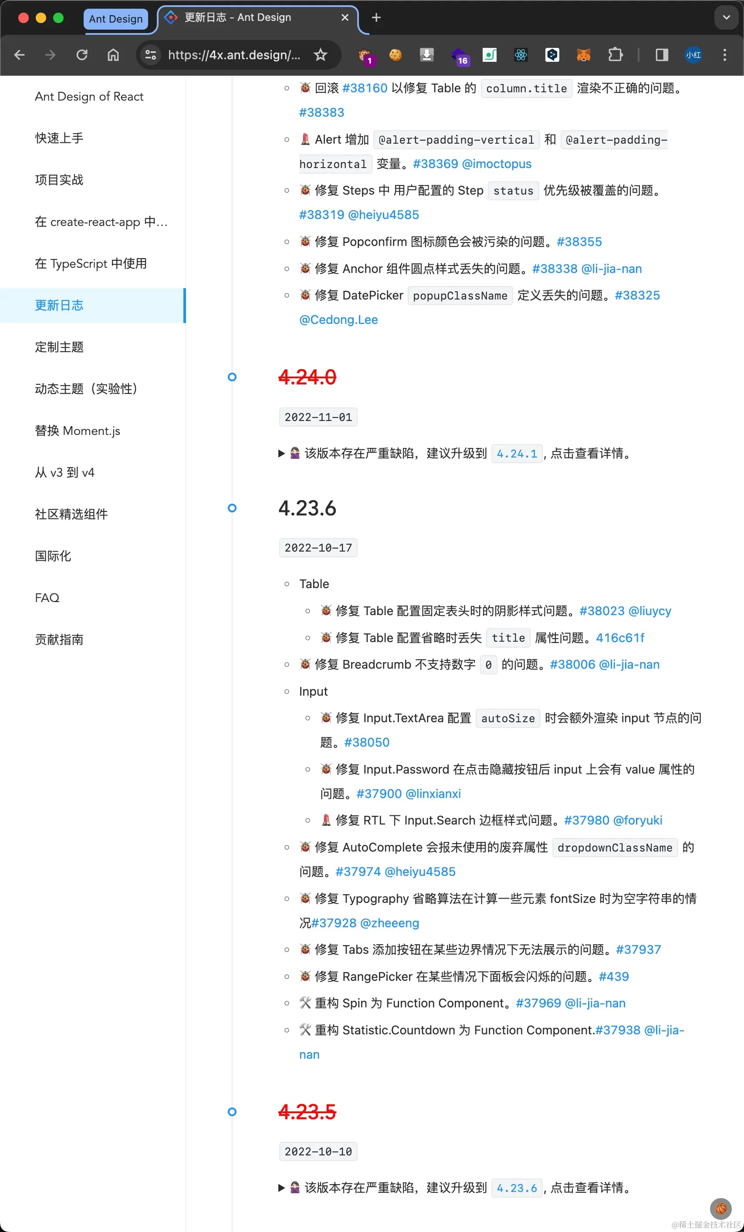Open the cookie extension icon
This screenshot has width=744, height=1232.
[395, 55]
